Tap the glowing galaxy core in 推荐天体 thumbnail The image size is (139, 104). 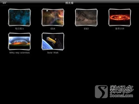coord(120,17)
